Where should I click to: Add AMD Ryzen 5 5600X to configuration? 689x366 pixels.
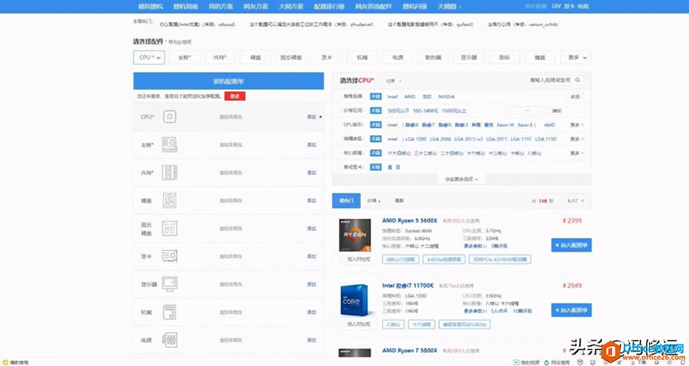(x=571, y=245)
